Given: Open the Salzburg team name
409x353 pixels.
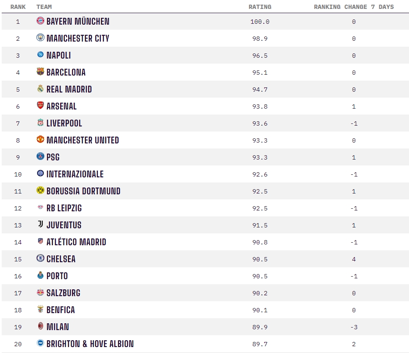Looking at the screenshot, I should 64,293.
